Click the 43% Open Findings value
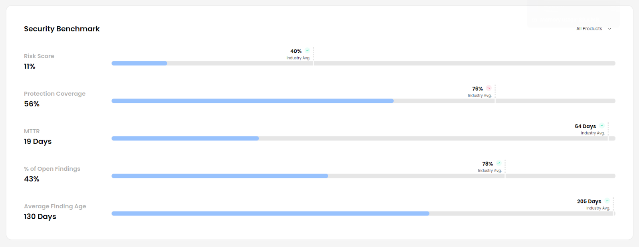 pyautogui.click(x=32, y=179)
